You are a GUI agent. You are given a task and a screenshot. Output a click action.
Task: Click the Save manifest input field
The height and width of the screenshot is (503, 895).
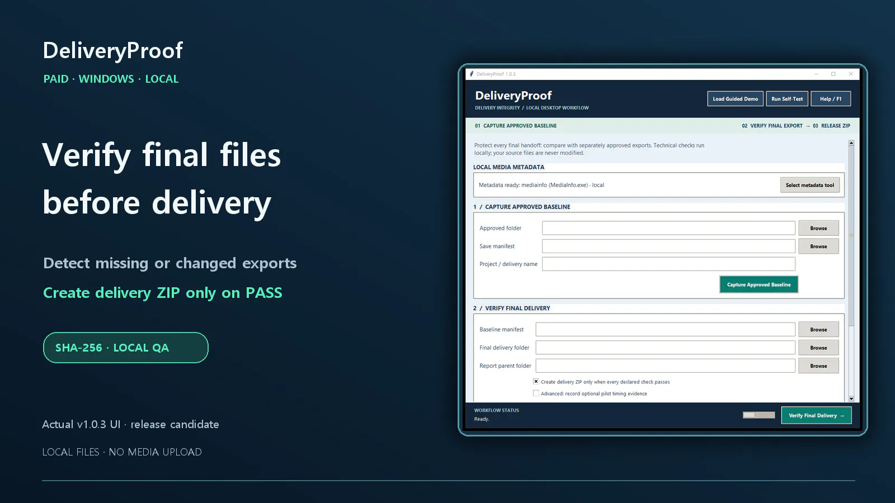point(668,246)
